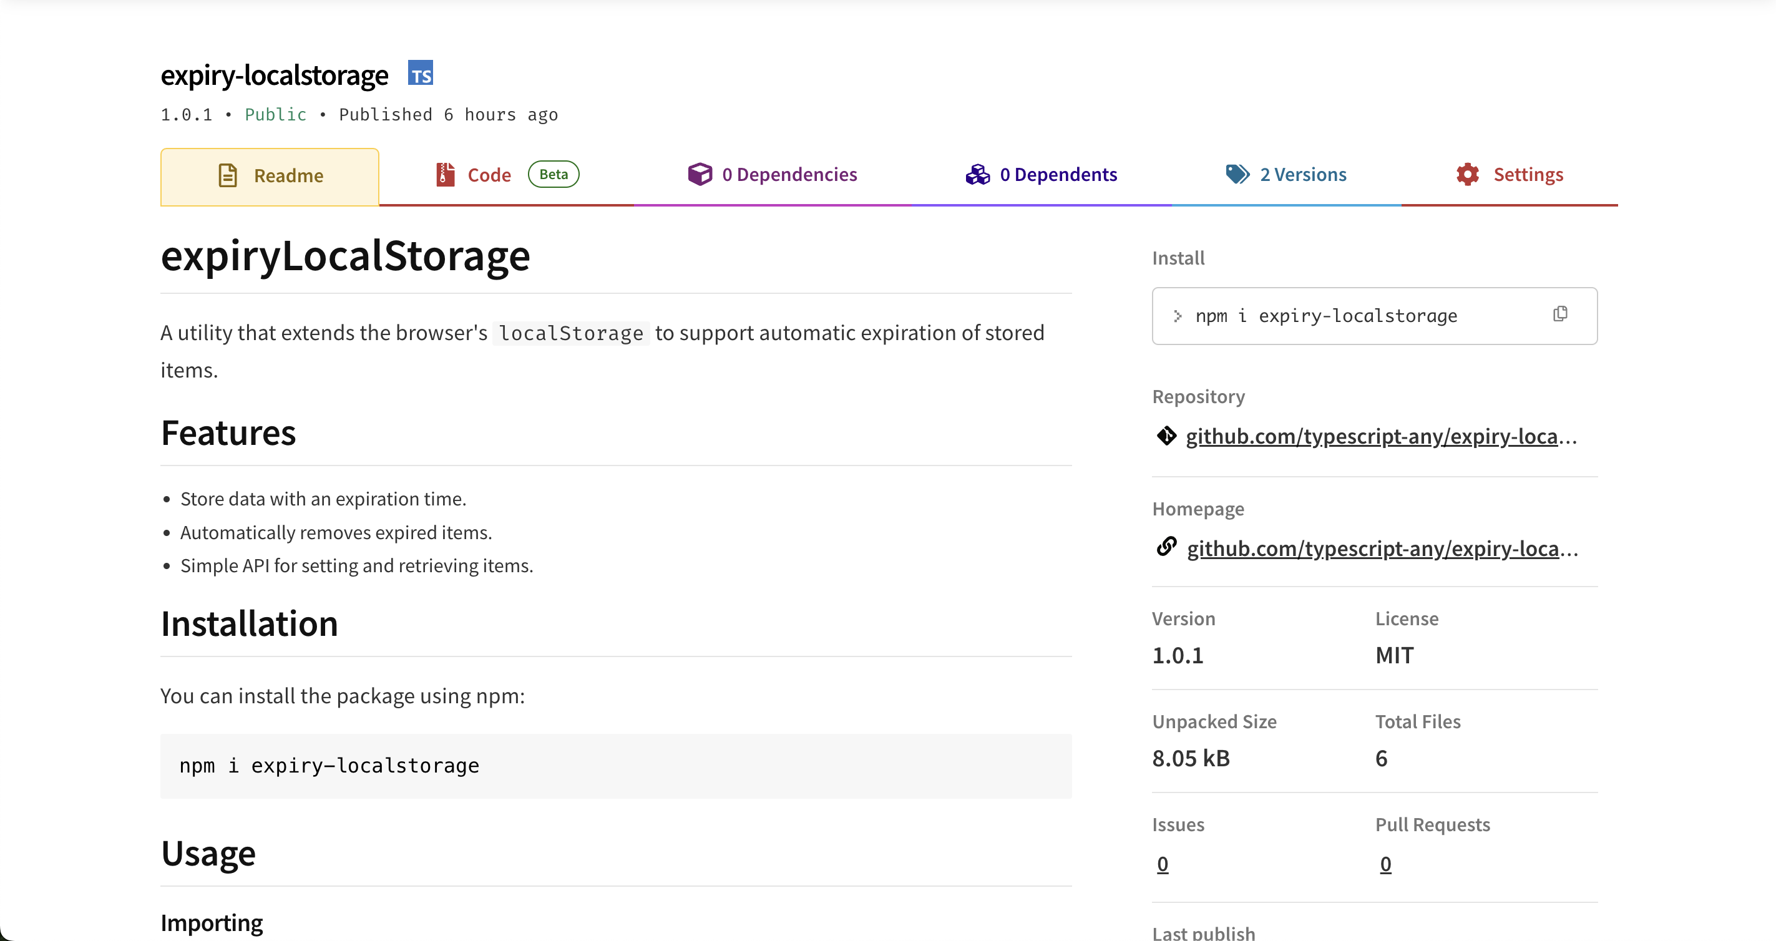Screen dimensions: 1776x941
Task: Click the readme npm install code block
Action: click(616, 766)
